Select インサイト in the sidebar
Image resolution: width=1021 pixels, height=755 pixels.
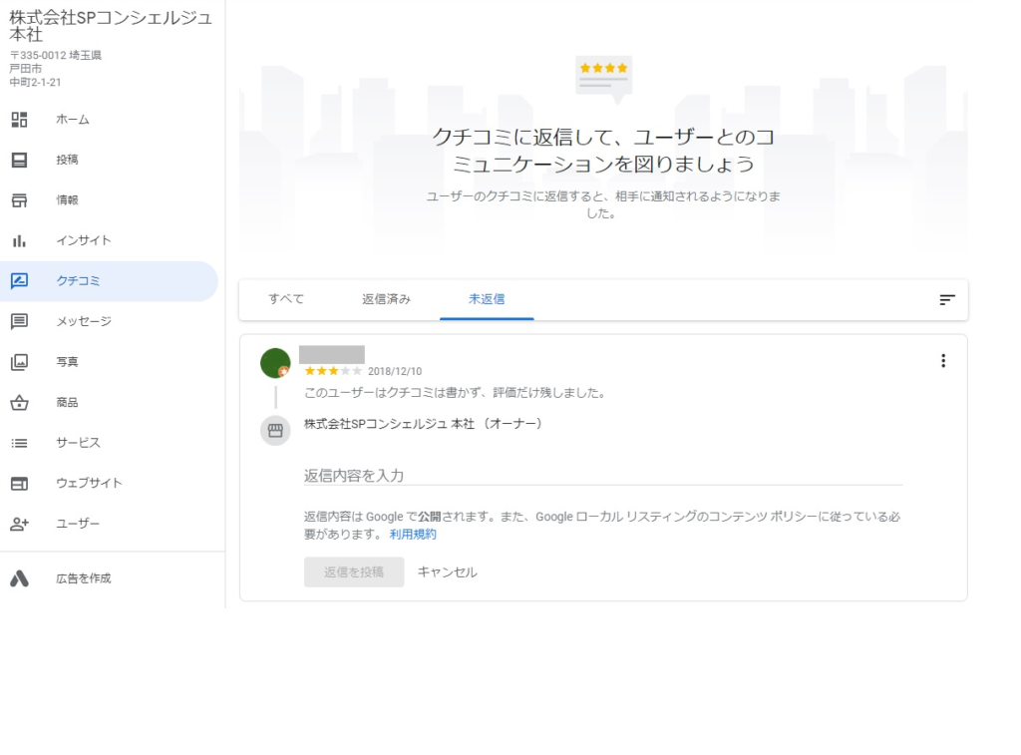(x=84, y=241)
